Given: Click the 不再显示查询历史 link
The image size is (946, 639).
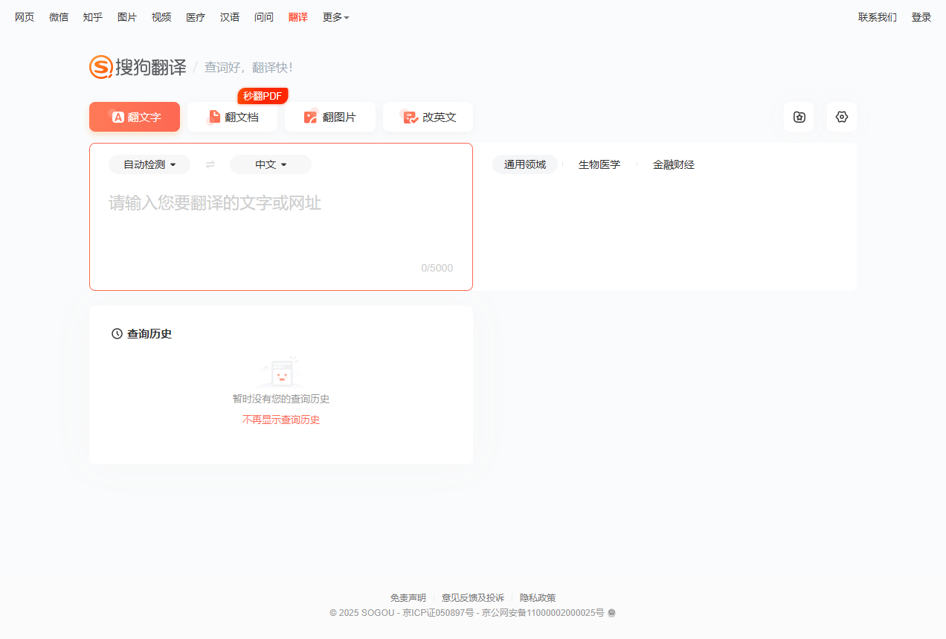Looking at the screenshot, I should [x=280, y=419].
